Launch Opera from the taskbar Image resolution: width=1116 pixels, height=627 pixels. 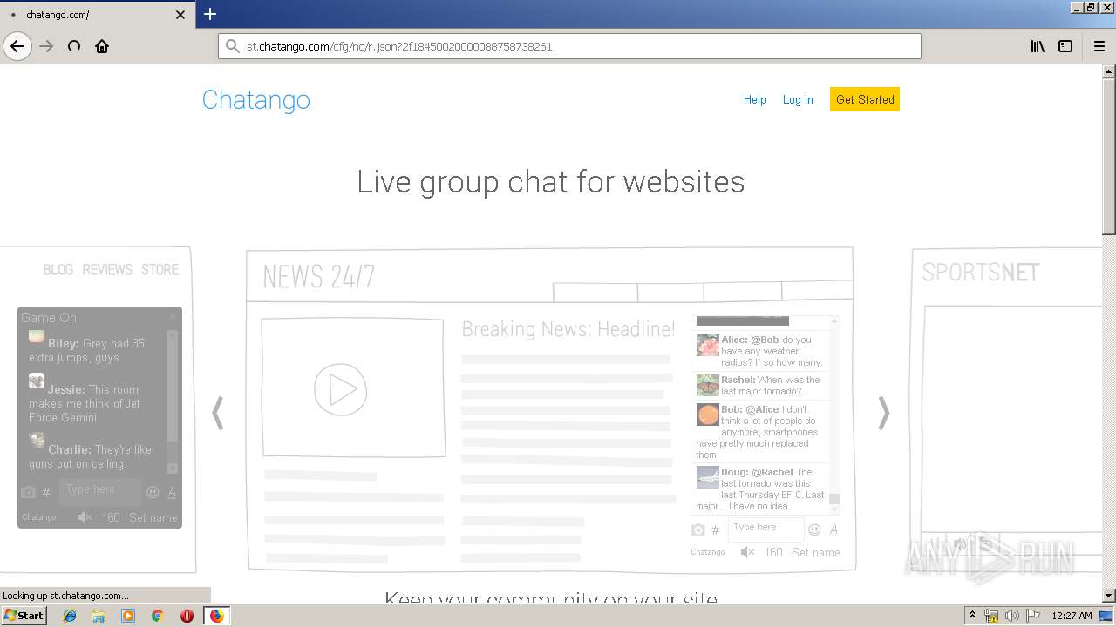point(187,616)
